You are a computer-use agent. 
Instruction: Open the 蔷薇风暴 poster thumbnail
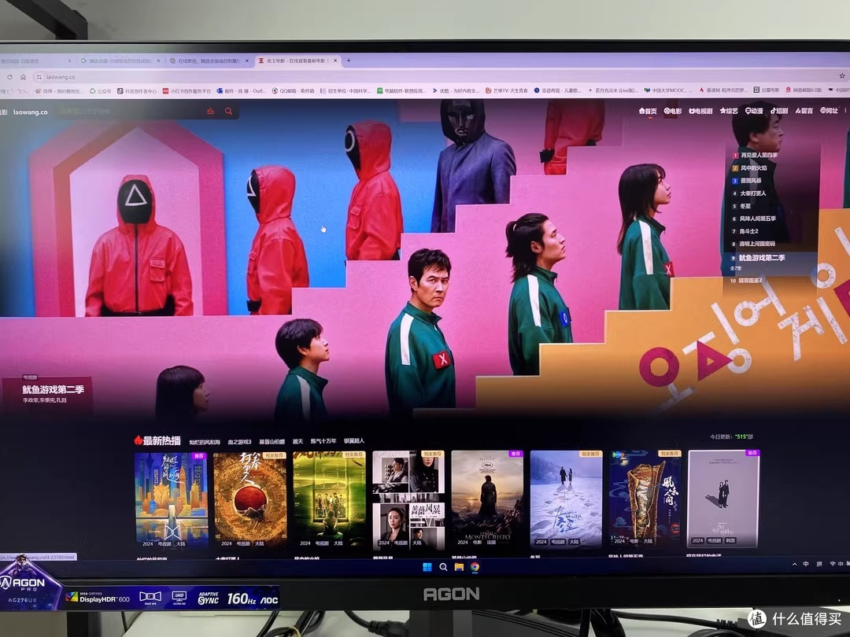pos(408,500)
